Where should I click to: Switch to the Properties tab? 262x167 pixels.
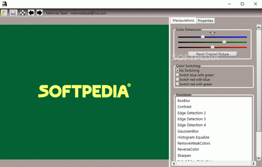coord(205,20)
